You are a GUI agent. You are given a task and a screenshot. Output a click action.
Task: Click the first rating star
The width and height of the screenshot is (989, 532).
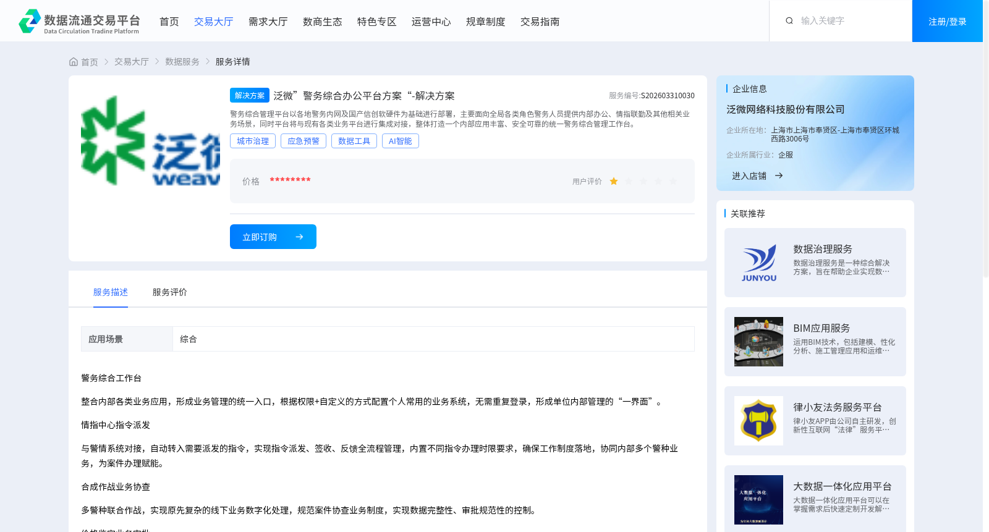[x=614, y=181]
